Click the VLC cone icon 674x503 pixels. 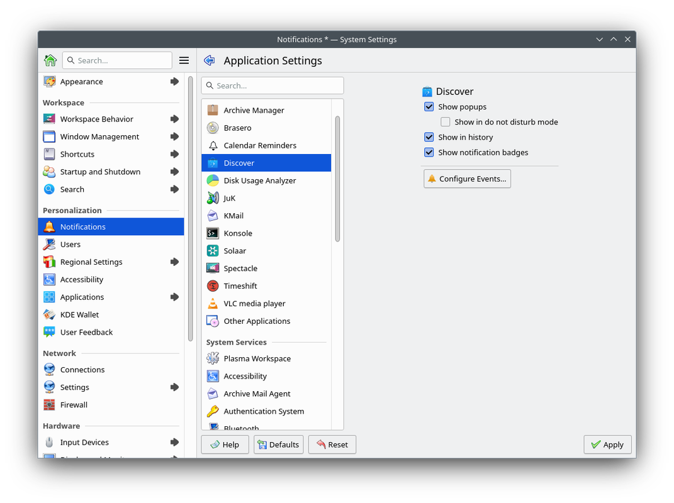coord(213,303)
